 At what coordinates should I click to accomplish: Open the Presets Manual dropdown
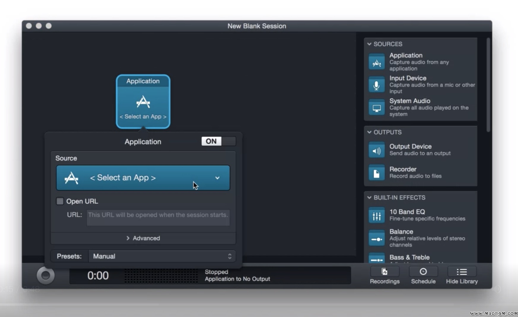[162, 256]
